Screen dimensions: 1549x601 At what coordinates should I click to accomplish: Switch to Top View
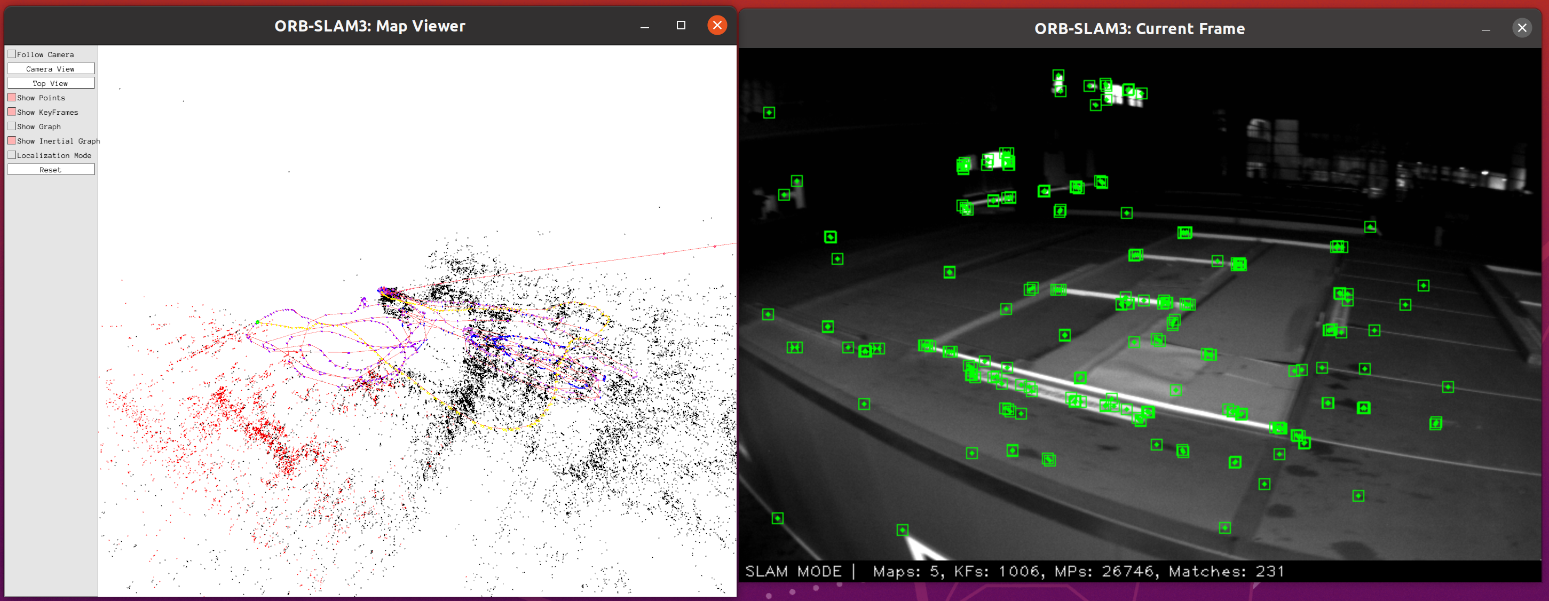pyautogui.click(x=51, y=83)
